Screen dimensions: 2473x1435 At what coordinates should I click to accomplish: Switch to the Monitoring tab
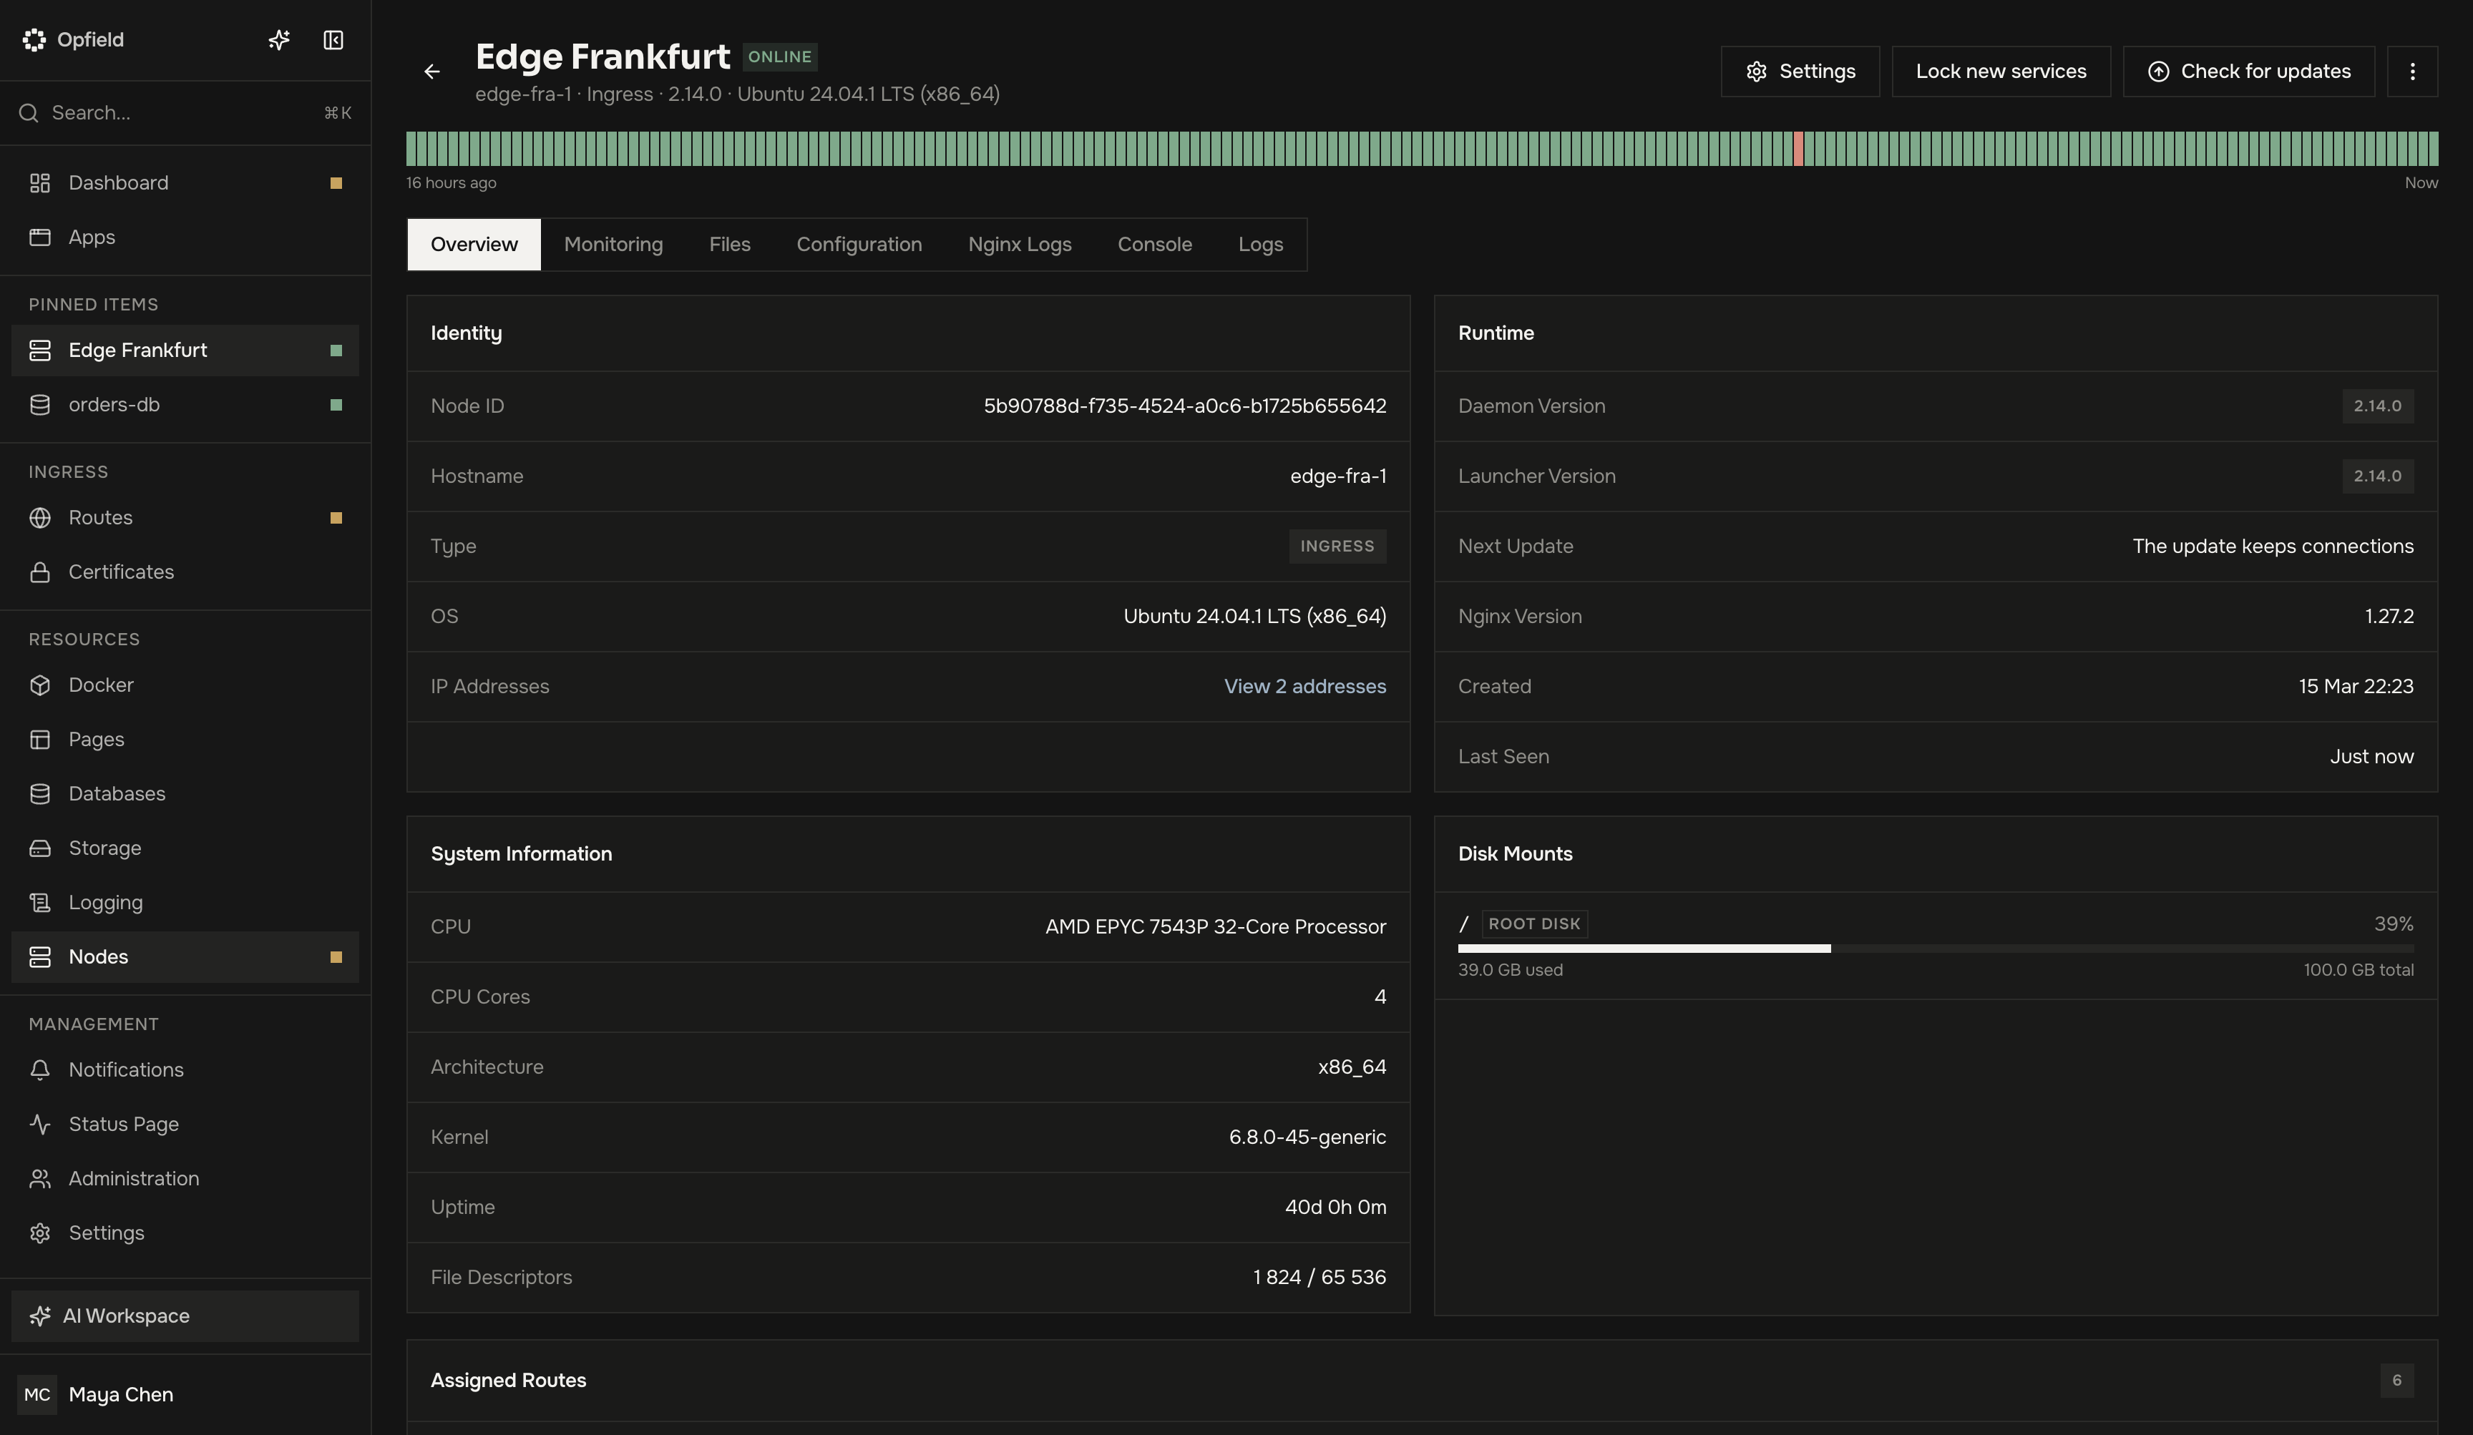click(613, 244)
